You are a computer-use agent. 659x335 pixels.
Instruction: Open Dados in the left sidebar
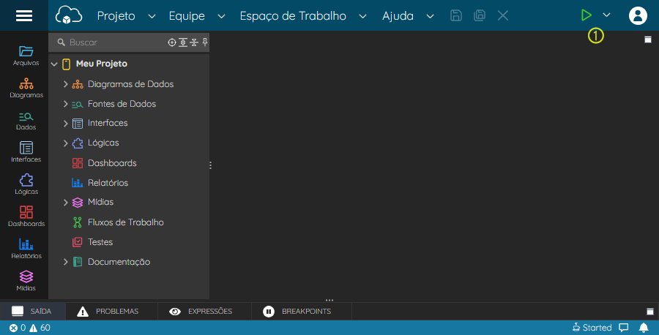(26, 121)
